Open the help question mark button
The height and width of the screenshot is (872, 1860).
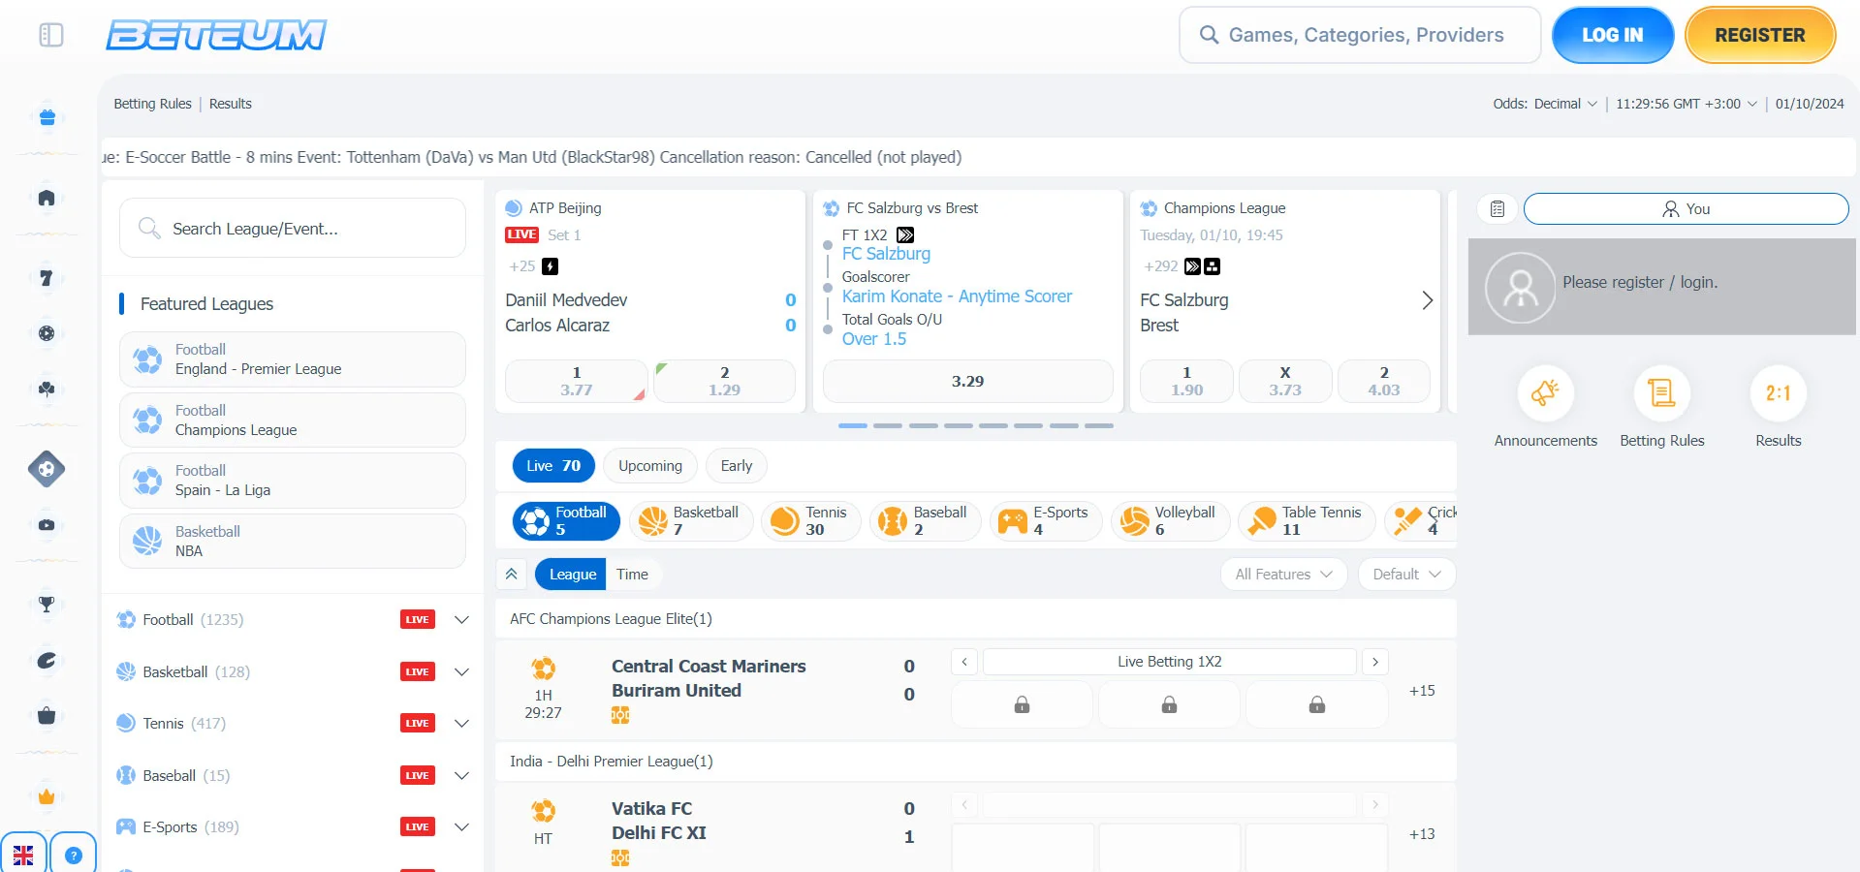74,855
